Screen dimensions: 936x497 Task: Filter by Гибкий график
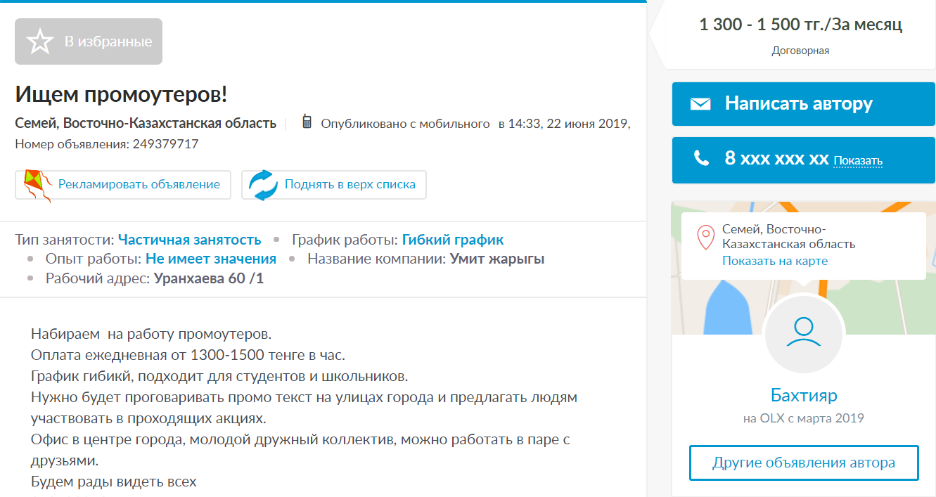point(453,240)
